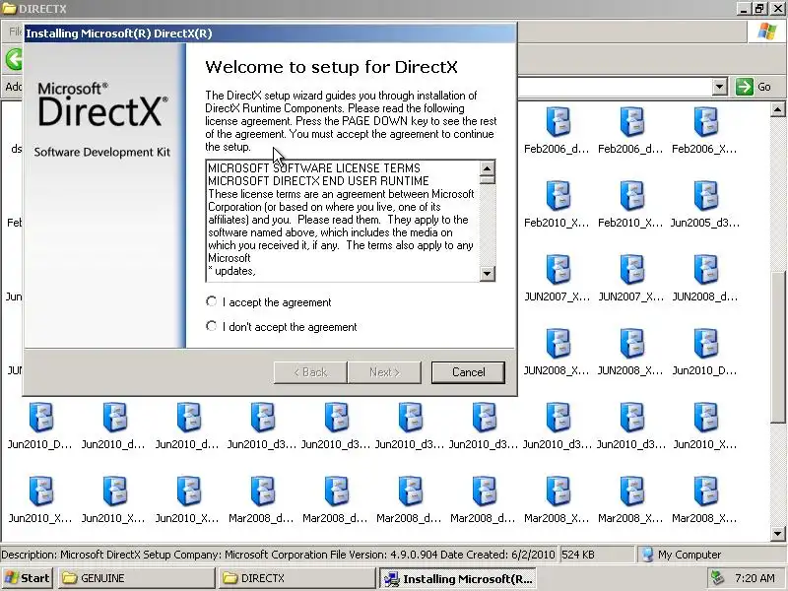Image resolution: width=788 pixels, height=591 pixels.
Task: Minimize the DIRECTX Explorer window
Action: [745, 8]
